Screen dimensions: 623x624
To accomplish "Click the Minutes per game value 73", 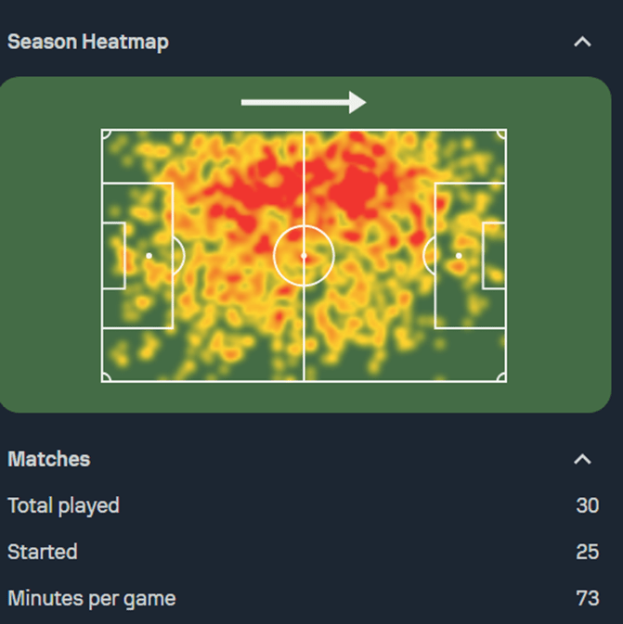I will click(587, 598).
